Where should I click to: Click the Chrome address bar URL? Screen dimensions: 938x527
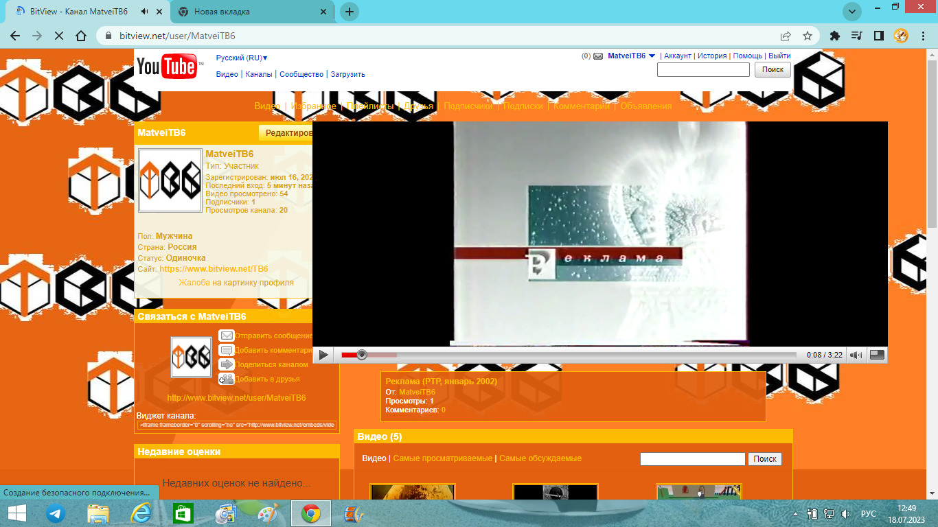pos(177,36)
